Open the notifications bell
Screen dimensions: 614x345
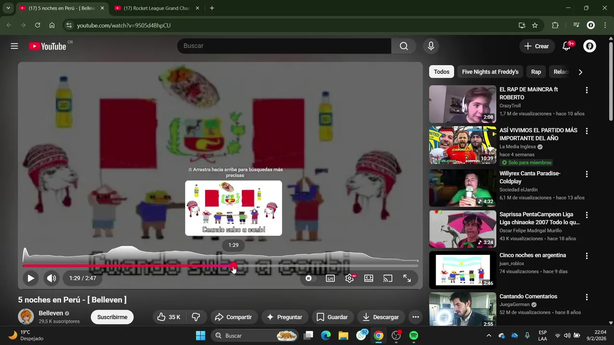[x=567, y=46]
